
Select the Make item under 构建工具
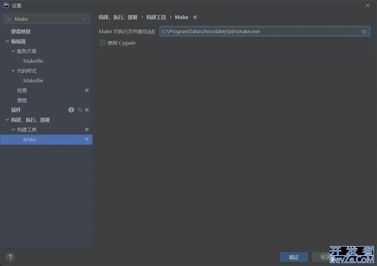(46, 139)
